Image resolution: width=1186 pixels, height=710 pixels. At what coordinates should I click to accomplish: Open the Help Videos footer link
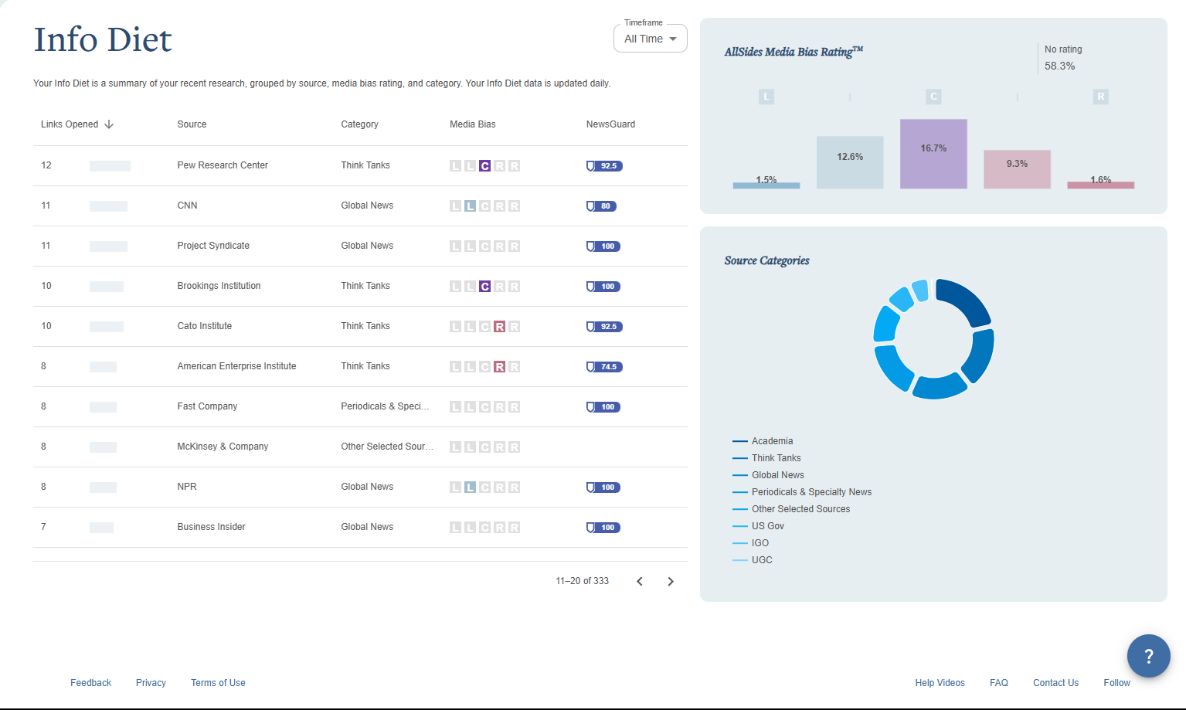coord(940,683)
